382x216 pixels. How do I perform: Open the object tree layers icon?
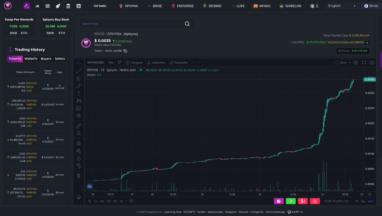click(x=79, y=197)
